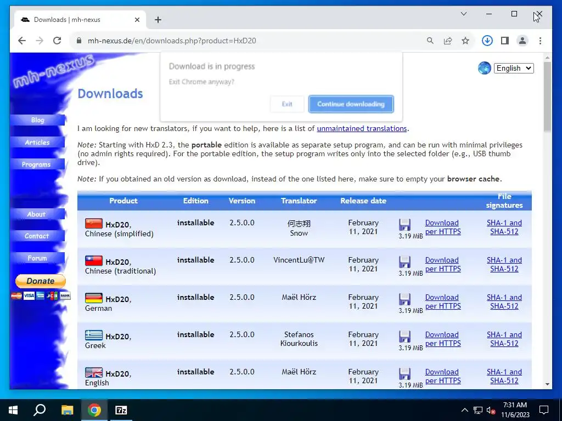Select the Downloads | mh-nexus tab
Viewport: 562px width, 421px height.
(80, 20)
